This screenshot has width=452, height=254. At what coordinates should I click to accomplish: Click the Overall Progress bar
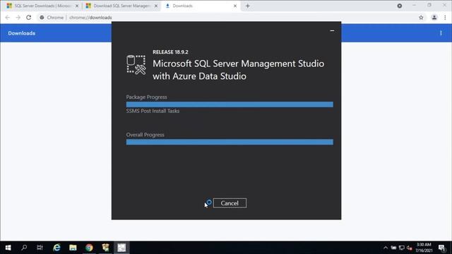(230, 142)
